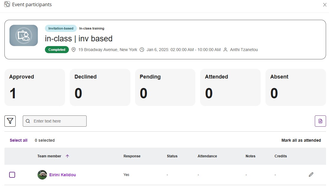Click the in-class training event thumbnail
This screenshot has height=186, width=329.
click(24, 35)
